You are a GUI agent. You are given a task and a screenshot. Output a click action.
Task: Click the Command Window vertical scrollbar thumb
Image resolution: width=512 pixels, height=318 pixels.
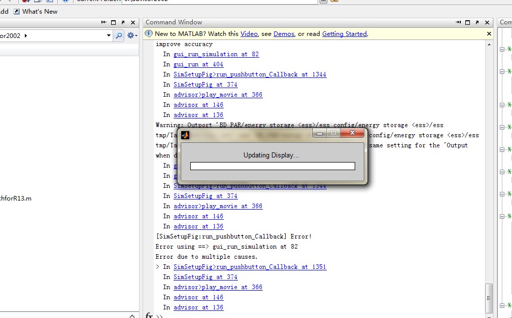(489, 298)
